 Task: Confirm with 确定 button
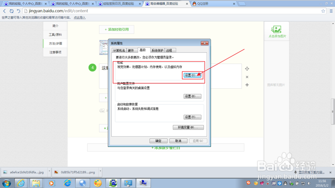pyautogui.click(x=158, y=141)
